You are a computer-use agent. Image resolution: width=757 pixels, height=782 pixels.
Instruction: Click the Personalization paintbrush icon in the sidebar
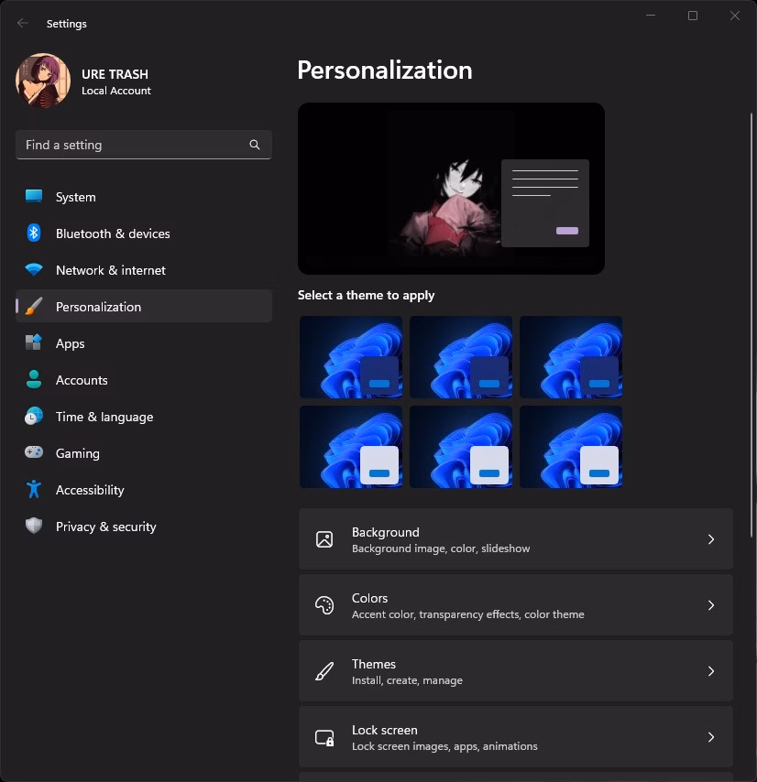(x=34, y=306)
